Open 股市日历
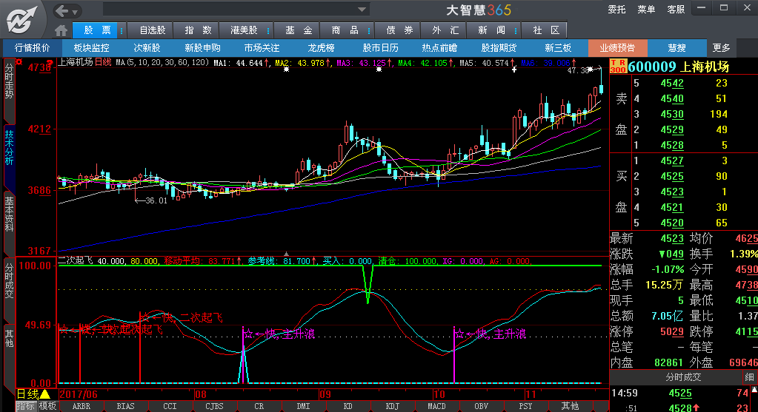The image size is (758, 412). (380, 48)
